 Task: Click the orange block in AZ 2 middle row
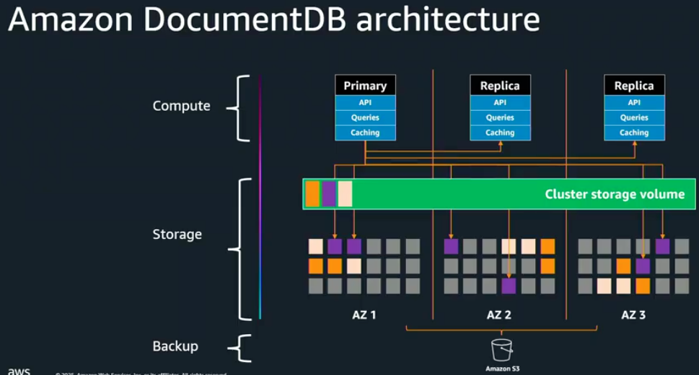pyautogui.click(x=548, y=266)
